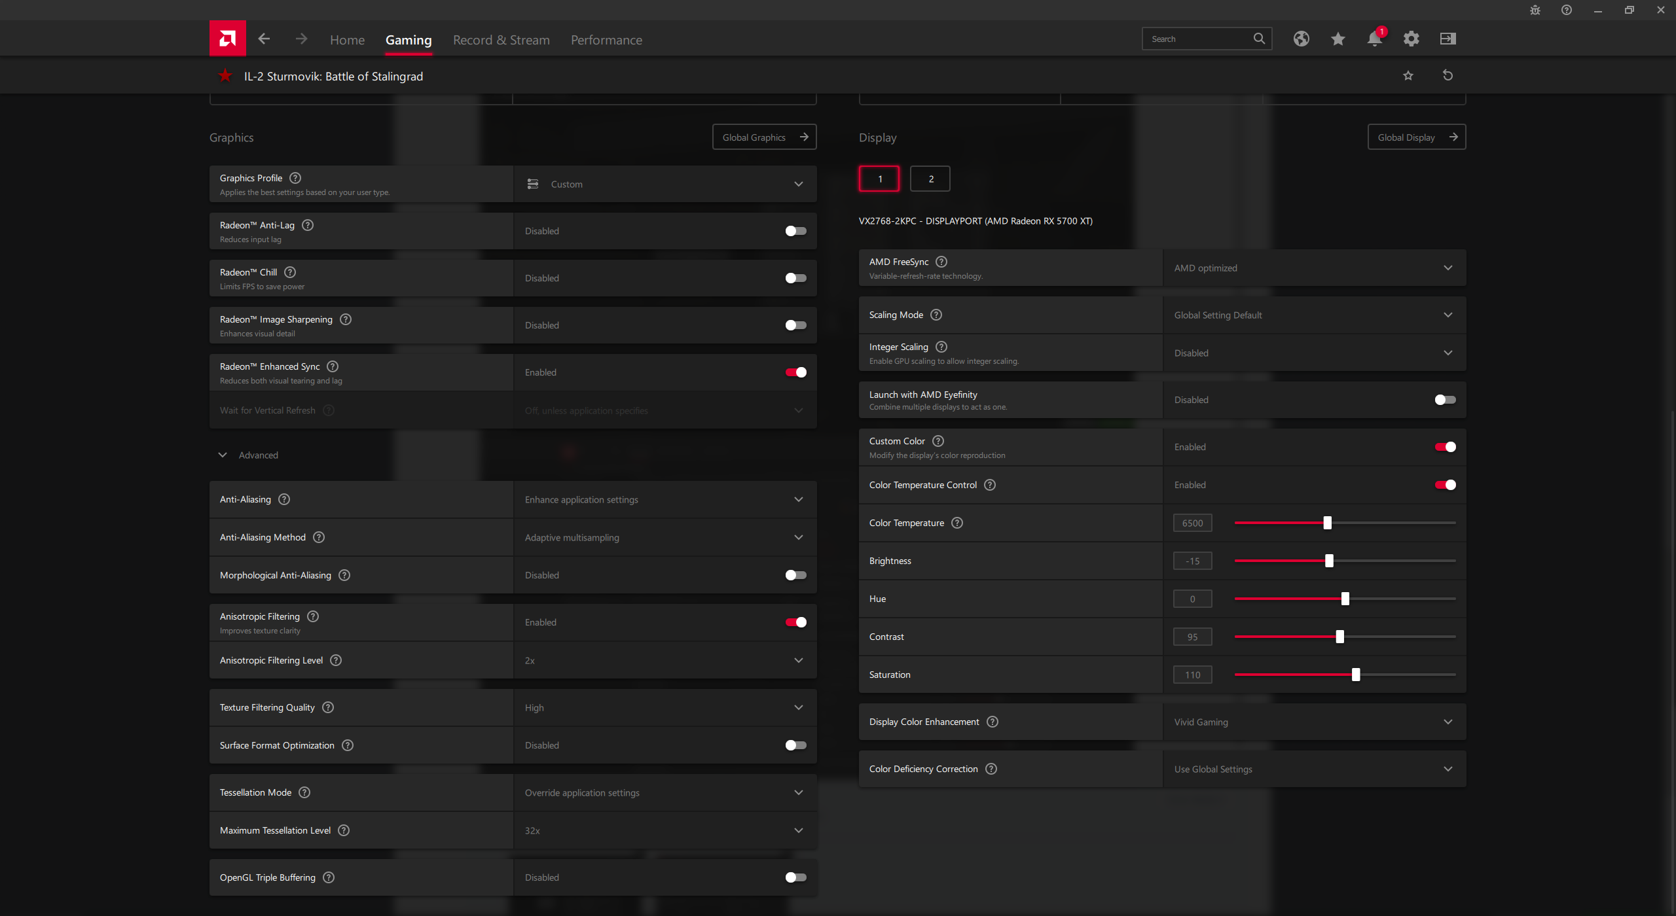
Task: Switch to the Home tab
Action: [347, 40]
